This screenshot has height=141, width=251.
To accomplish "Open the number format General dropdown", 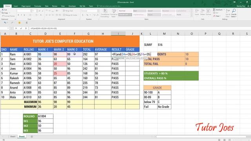I will 98,11.
